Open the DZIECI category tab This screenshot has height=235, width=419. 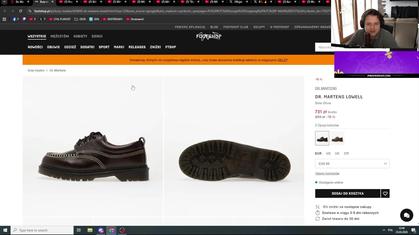pos(97,36)
